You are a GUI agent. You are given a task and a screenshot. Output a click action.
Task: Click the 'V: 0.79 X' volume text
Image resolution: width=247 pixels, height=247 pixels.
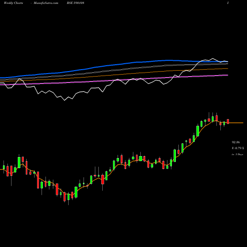click(238, 148)
